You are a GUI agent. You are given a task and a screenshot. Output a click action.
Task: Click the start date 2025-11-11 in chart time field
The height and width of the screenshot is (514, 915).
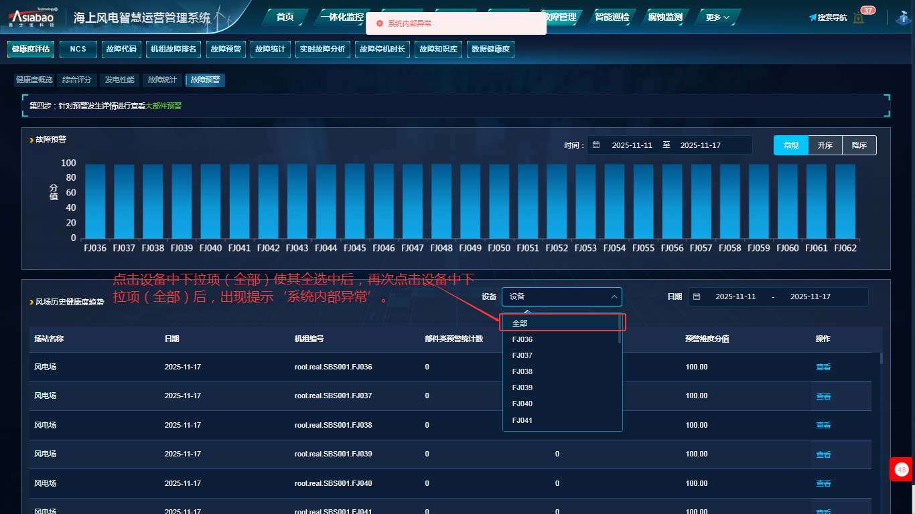pos(632,145)
